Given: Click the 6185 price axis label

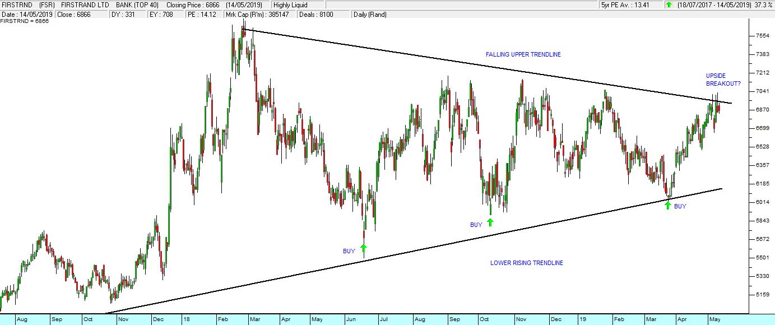Looking at the screenshot, I should [762, 184].
